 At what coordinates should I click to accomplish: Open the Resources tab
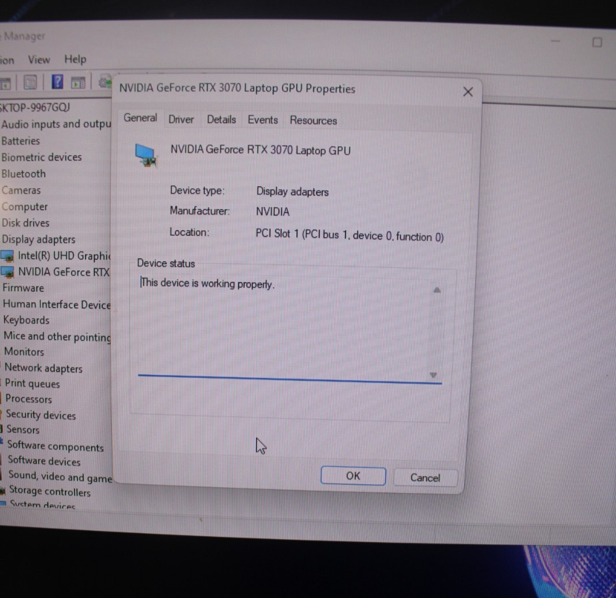[x=313, y=120]
